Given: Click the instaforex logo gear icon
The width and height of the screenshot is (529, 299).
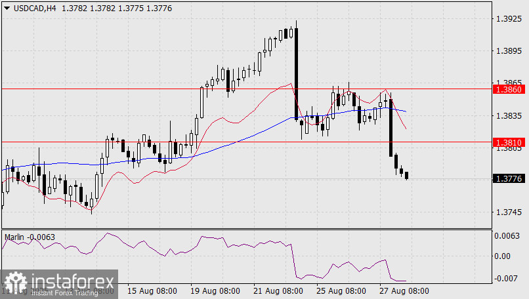Looking at the screenshot, I should [16, 284].
